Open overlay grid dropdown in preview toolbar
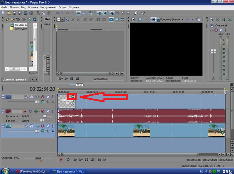This screenshot has width=234, height=174. pyautogui.click(x=192, y=19)
